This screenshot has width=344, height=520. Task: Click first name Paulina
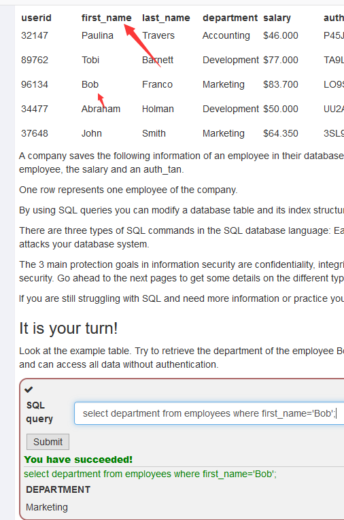(97, 35)
